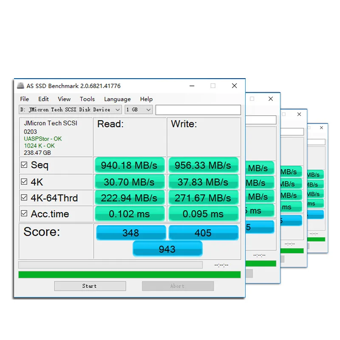Select the Seq read result 940.18 MB/s
Screen dimensions: 340x340
(130, 165)
